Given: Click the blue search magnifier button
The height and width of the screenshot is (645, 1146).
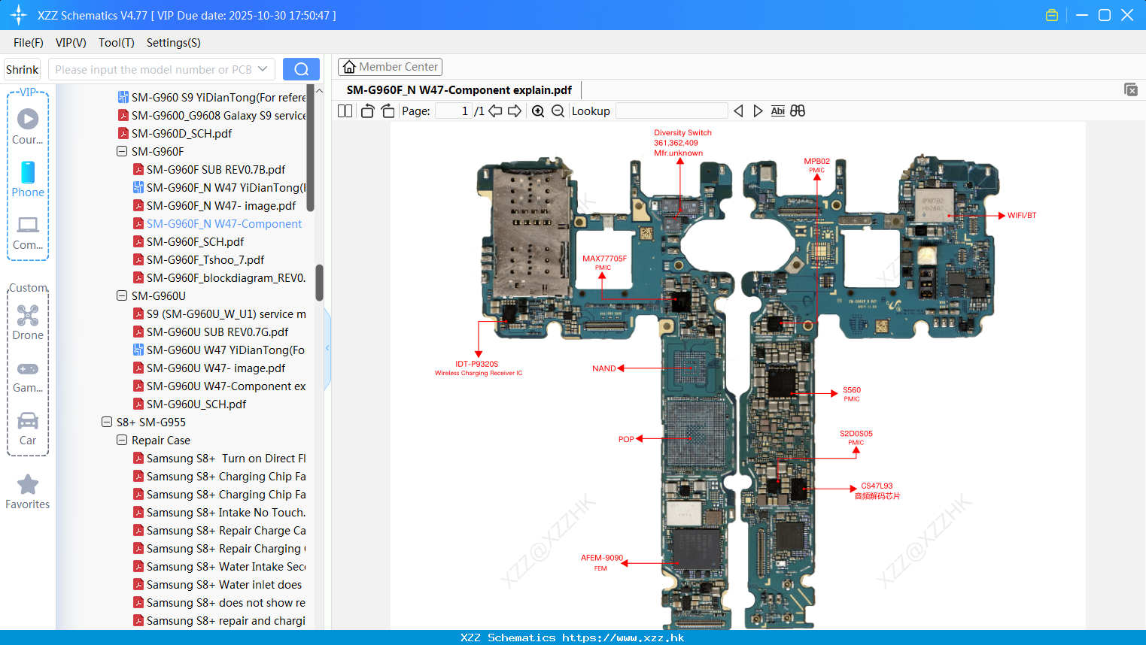Looking at the screenshot, I should 301,69.
